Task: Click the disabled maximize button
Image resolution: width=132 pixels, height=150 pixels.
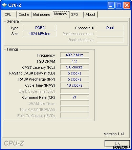Action: tap(119, 5)
